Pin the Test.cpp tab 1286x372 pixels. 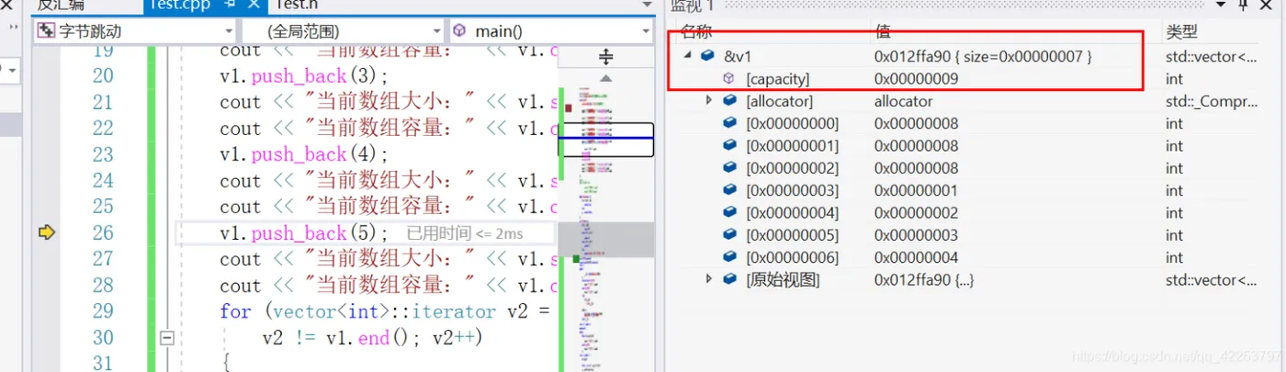[x=231, y=5]
